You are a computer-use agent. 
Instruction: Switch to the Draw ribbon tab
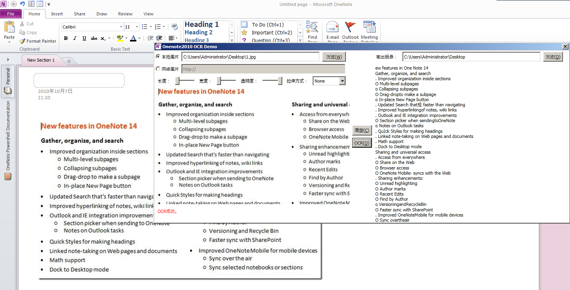(102, 14)
